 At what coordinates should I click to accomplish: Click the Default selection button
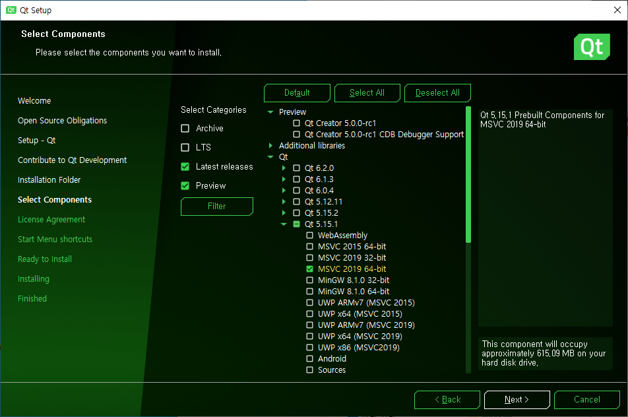pos(297,93)
